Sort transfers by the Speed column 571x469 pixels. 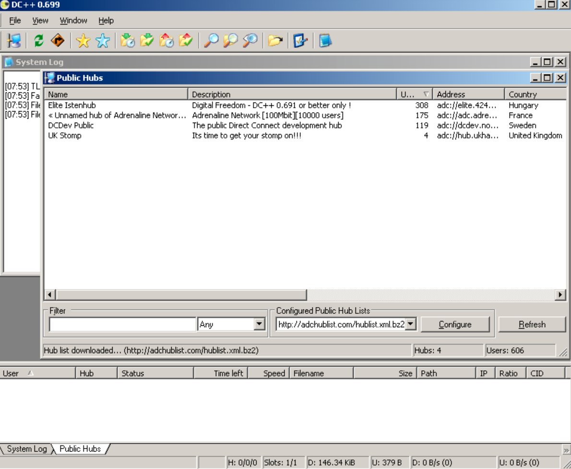click(269, 373)
